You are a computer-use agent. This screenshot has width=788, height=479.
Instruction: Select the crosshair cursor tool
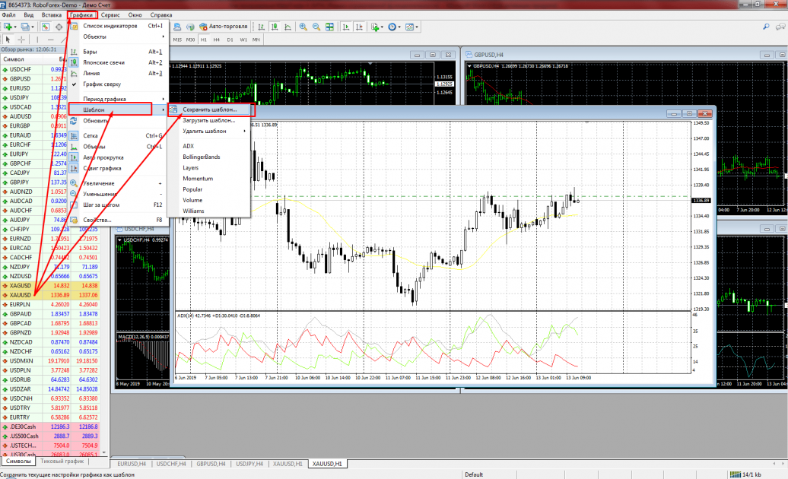[21, 39]
